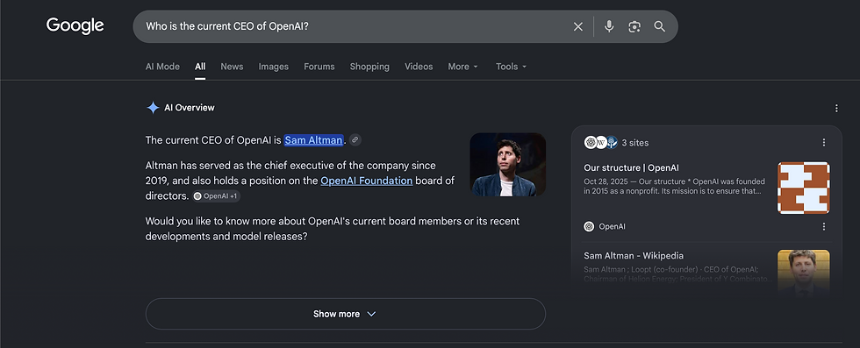Clear the search query with X icon
This screenshot has height=348, width=860.
(578, 26)
